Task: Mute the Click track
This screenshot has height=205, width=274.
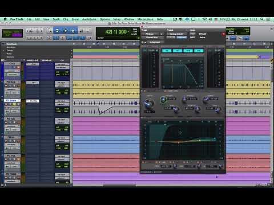Action: [x=18, y=67]
